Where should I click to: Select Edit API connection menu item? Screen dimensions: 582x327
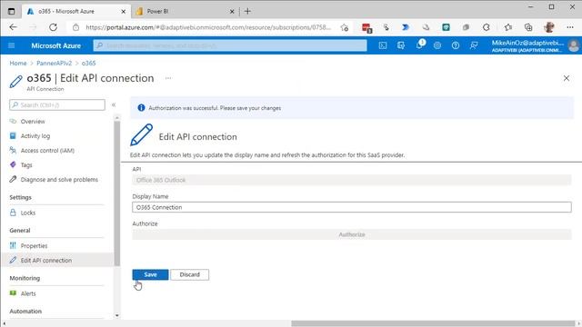(57, 261)
